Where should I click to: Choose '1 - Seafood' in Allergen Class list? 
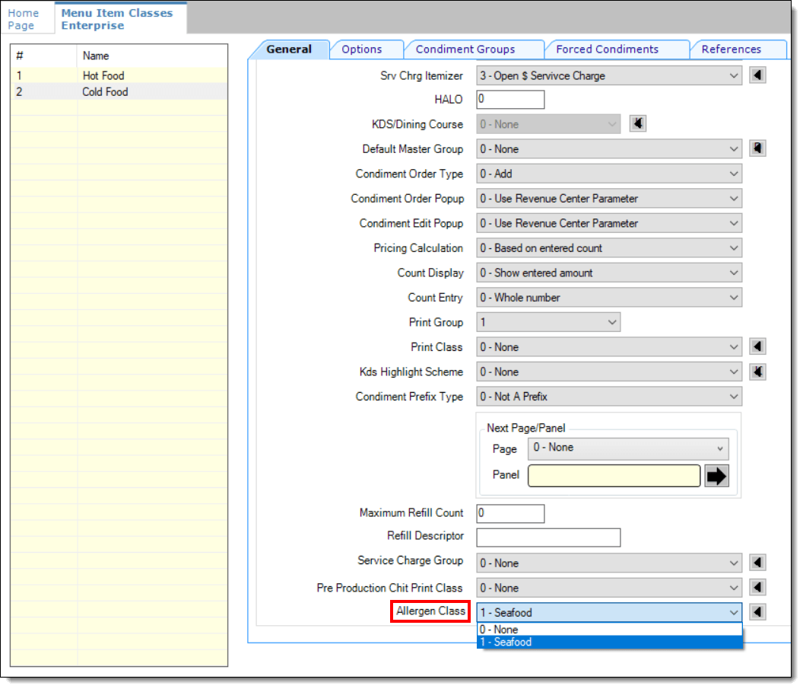point(609,642)
